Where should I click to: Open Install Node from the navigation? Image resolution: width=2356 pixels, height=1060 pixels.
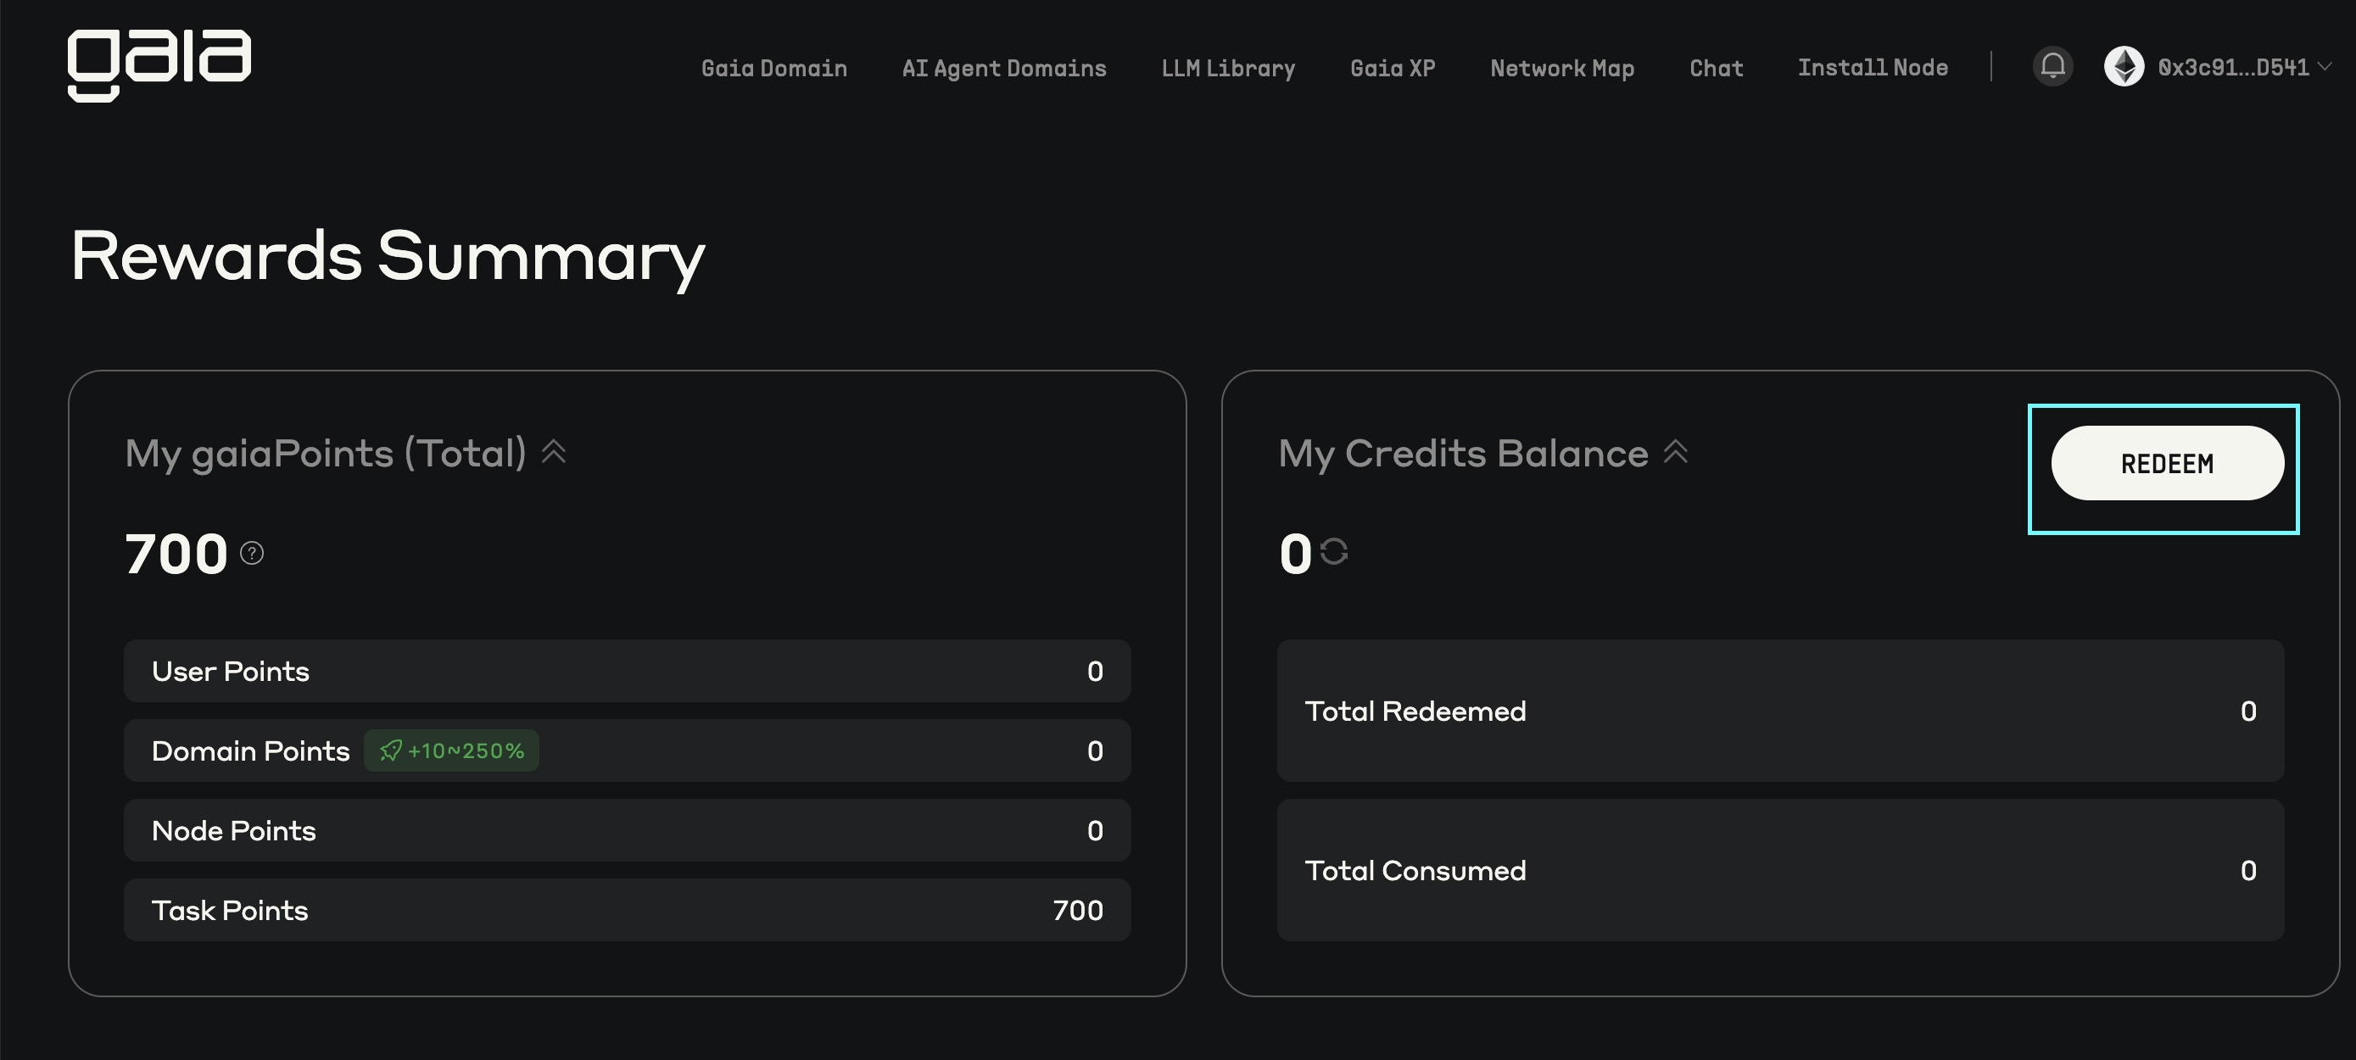pos(1873,69)
